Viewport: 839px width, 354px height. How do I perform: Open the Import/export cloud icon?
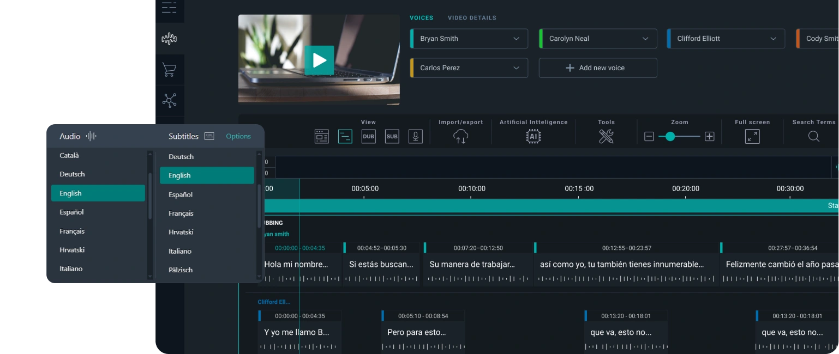(x=460, y=137)
